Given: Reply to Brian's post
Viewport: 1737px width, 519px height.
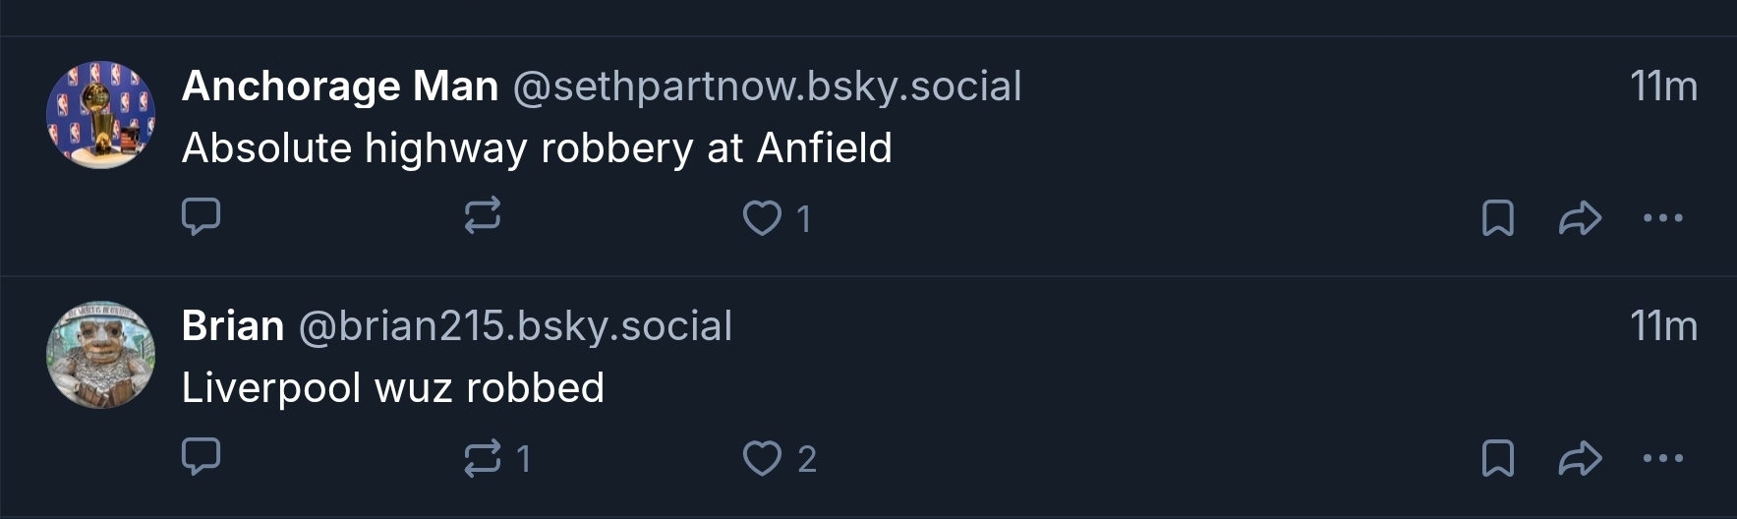Looking at the screenshot, I should (x=202, y=457).
